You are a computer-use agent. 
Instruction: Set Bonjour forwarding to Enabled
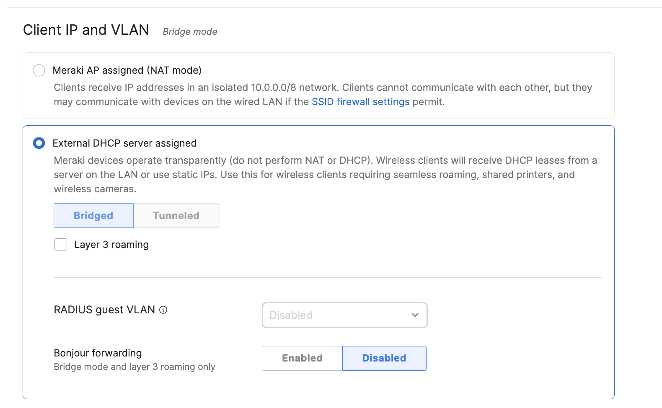click(302, 358)
